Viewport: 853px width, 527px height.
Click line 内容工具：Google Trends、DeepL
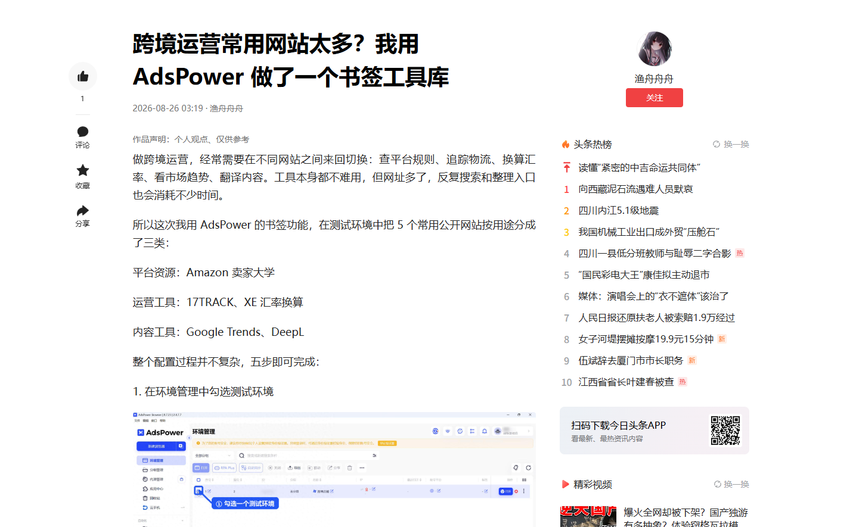(218, 332)
